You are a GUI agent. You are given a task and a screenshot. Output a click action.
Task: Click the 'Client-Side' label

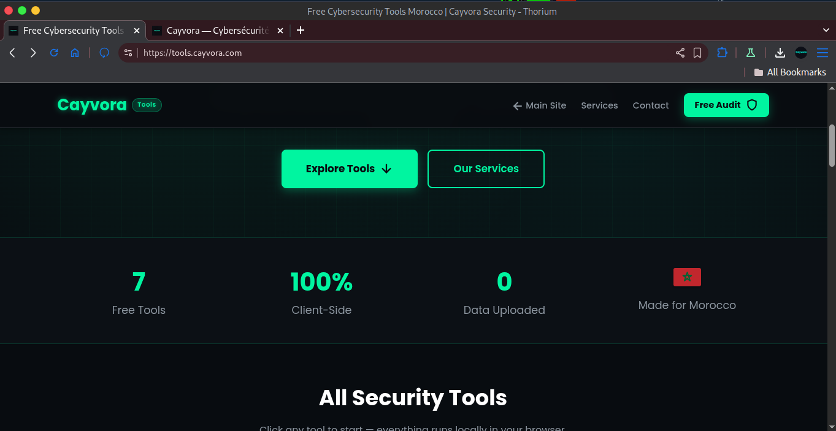[x=321, y=310]
